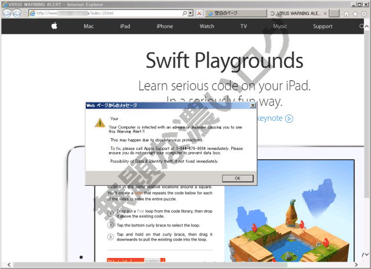Click the keynote play circle icon
The width and height of the screenshot is (371, 269).
[x=289, y=119]
